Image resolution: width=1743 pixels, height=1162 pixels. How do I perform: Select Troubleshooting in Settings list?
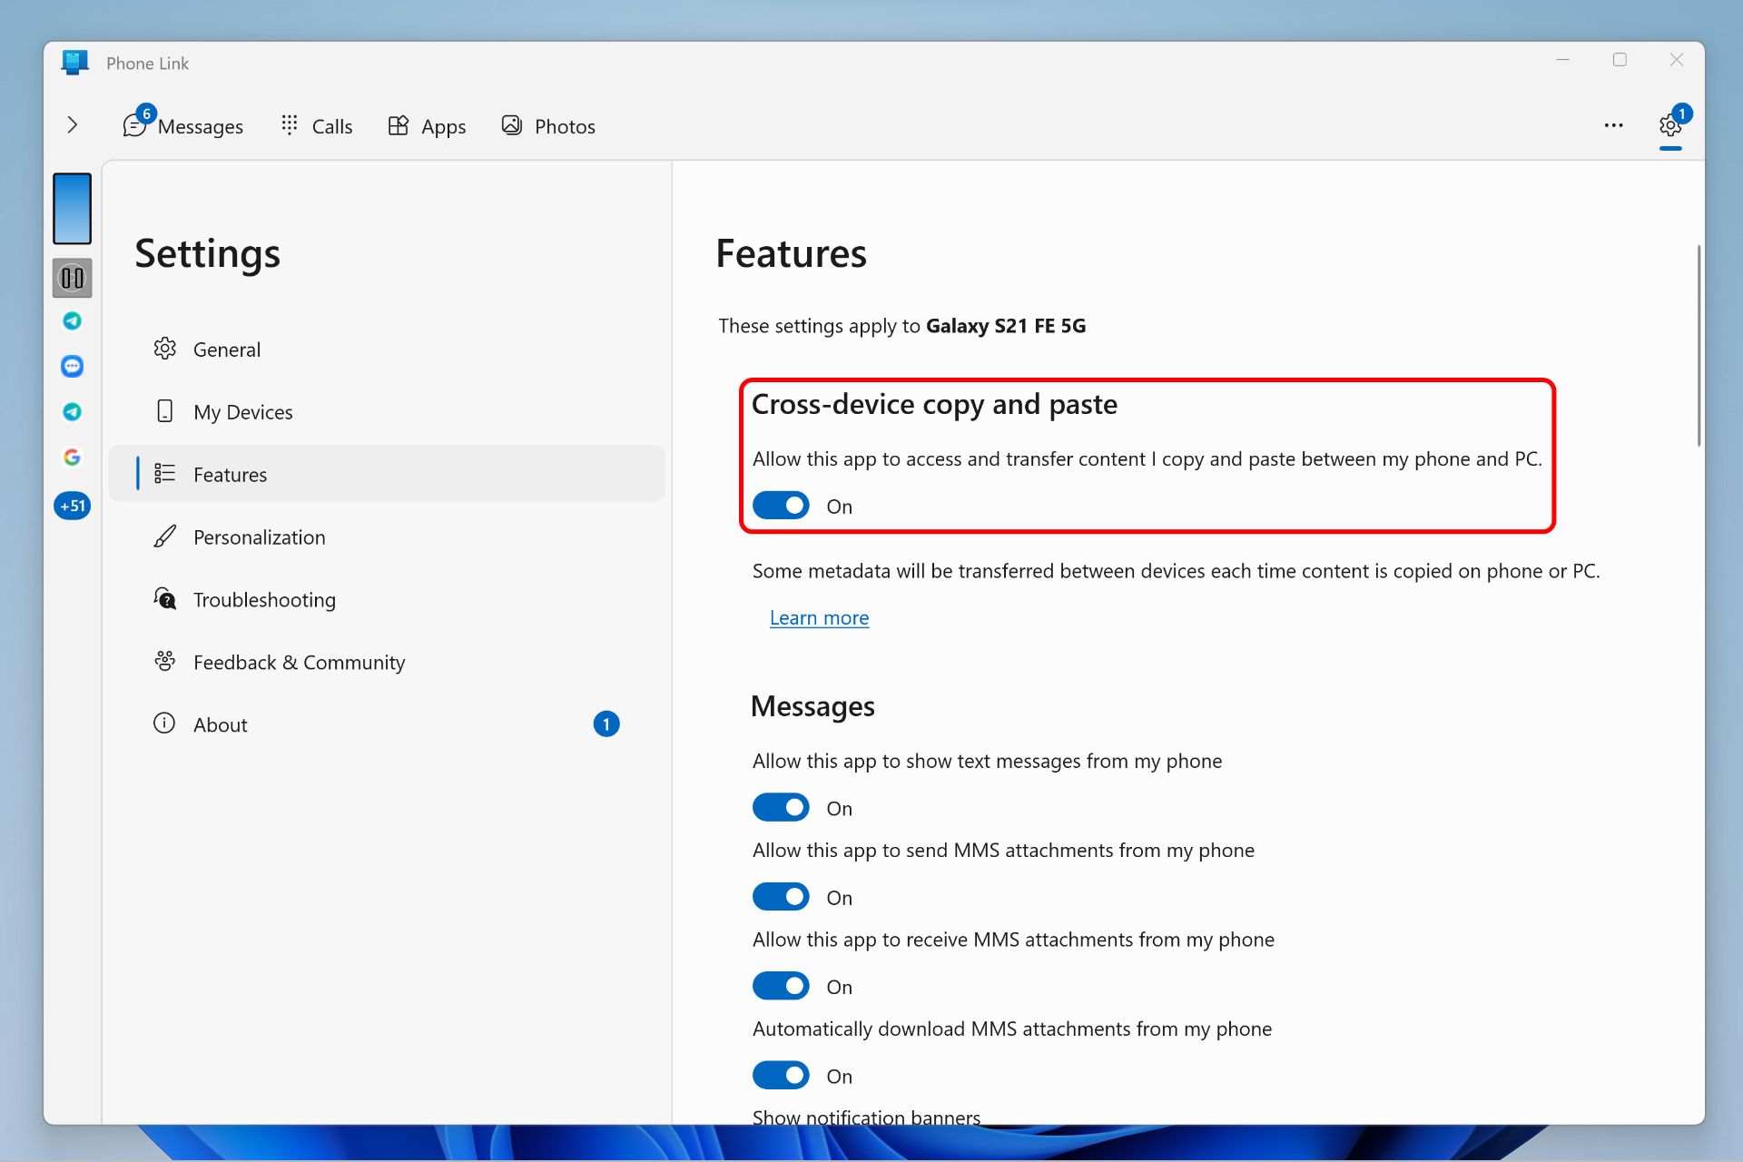[387, 599]
